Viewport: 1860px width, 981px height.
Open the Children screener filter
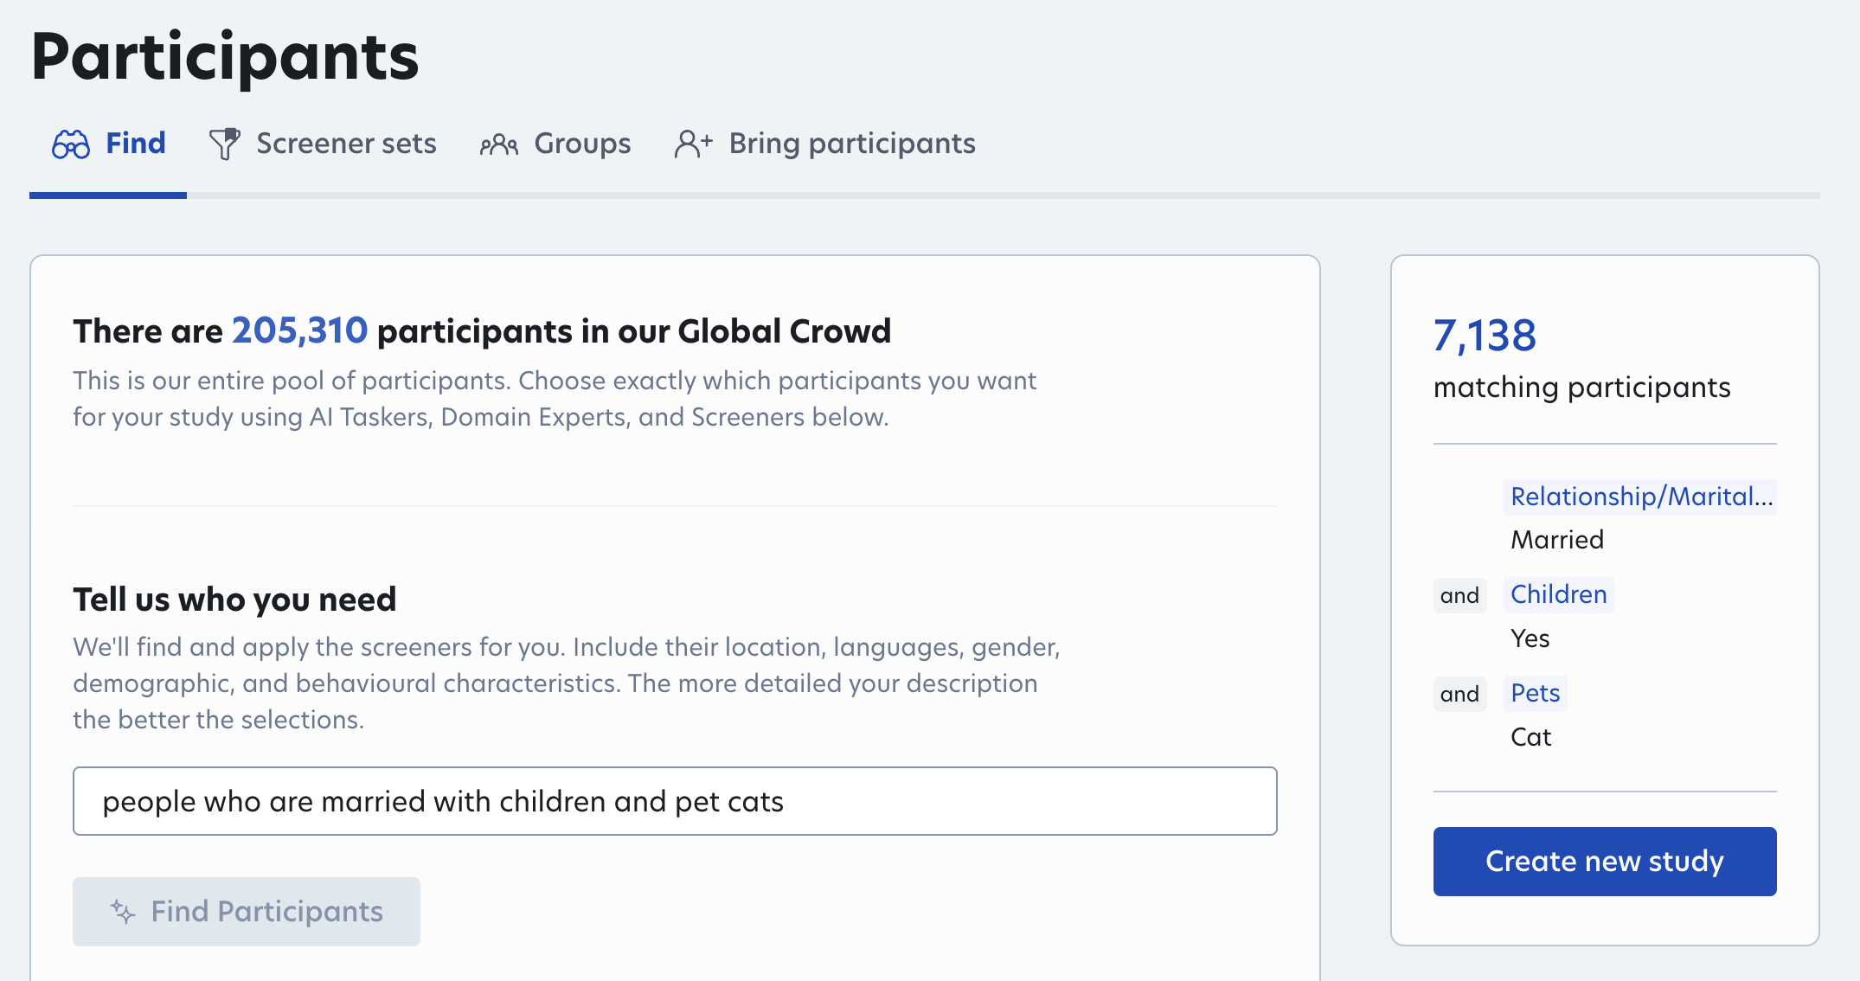[1558, 594]
